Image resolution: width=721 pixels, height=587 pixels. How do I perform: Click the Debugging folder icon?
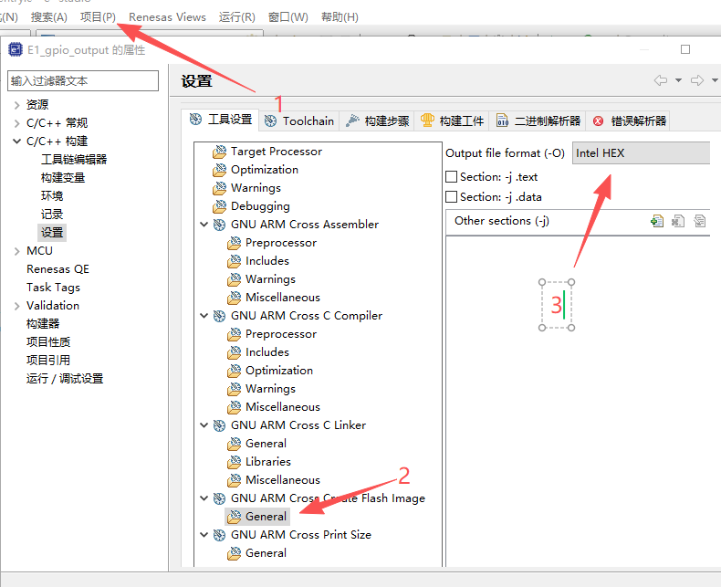coord(220,206)
